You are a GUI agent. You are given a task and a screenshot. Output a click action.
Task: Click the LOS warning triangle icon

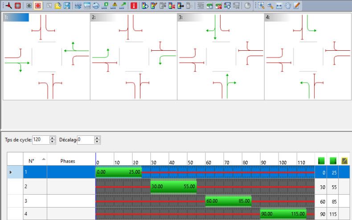[x=114, y=6]
